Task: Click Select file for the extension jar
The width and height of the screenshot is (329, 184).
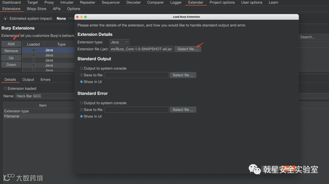Action: tap(188, 49)
